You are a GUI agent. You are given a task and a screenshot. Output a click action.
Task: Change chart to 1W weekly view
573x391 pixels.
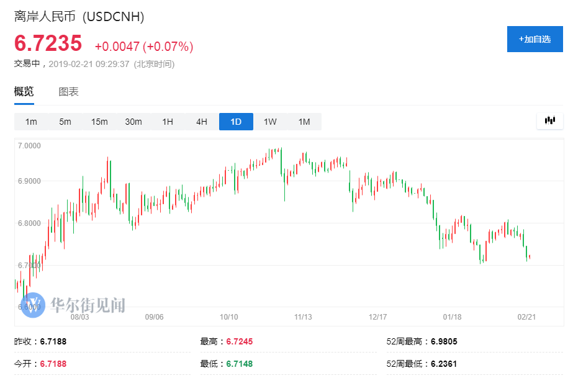pyautogui.click(x=270, y=122)
